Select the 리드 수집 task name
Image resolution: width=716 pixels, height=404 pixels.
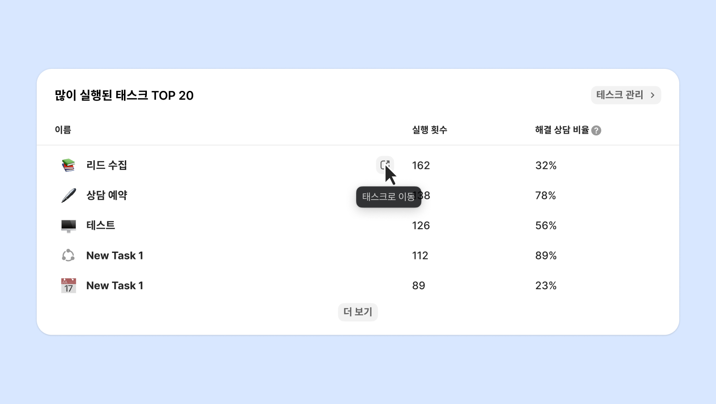pos(106,165)
